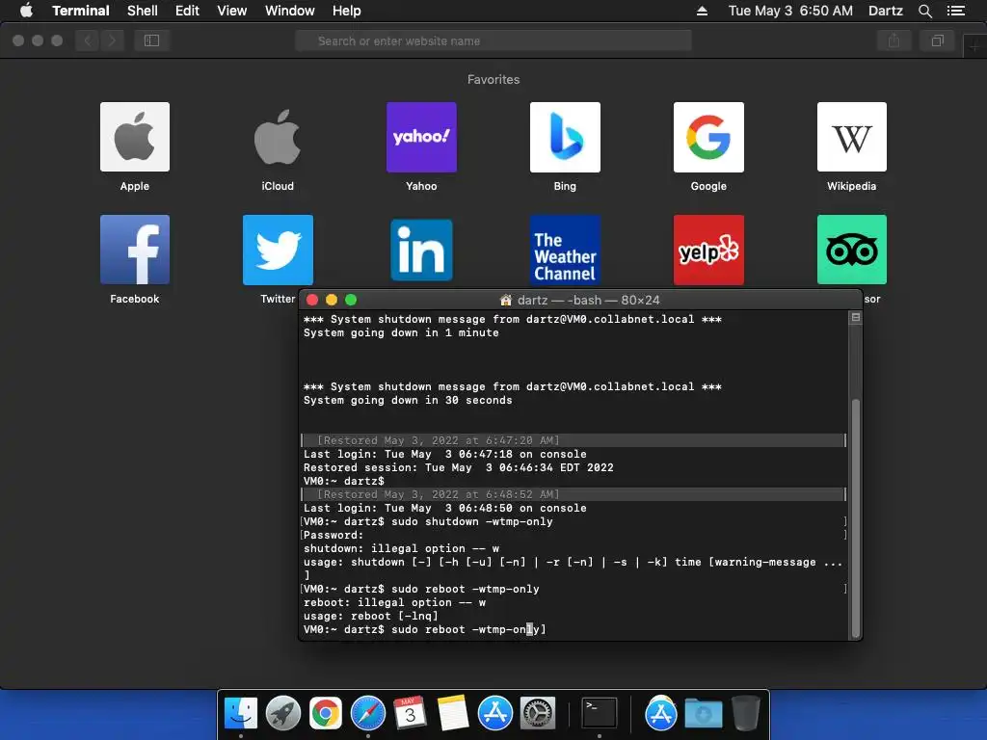Open Spotlight search magnifier
Viewport: 987px width, 740px height.
tap(924, 11)
